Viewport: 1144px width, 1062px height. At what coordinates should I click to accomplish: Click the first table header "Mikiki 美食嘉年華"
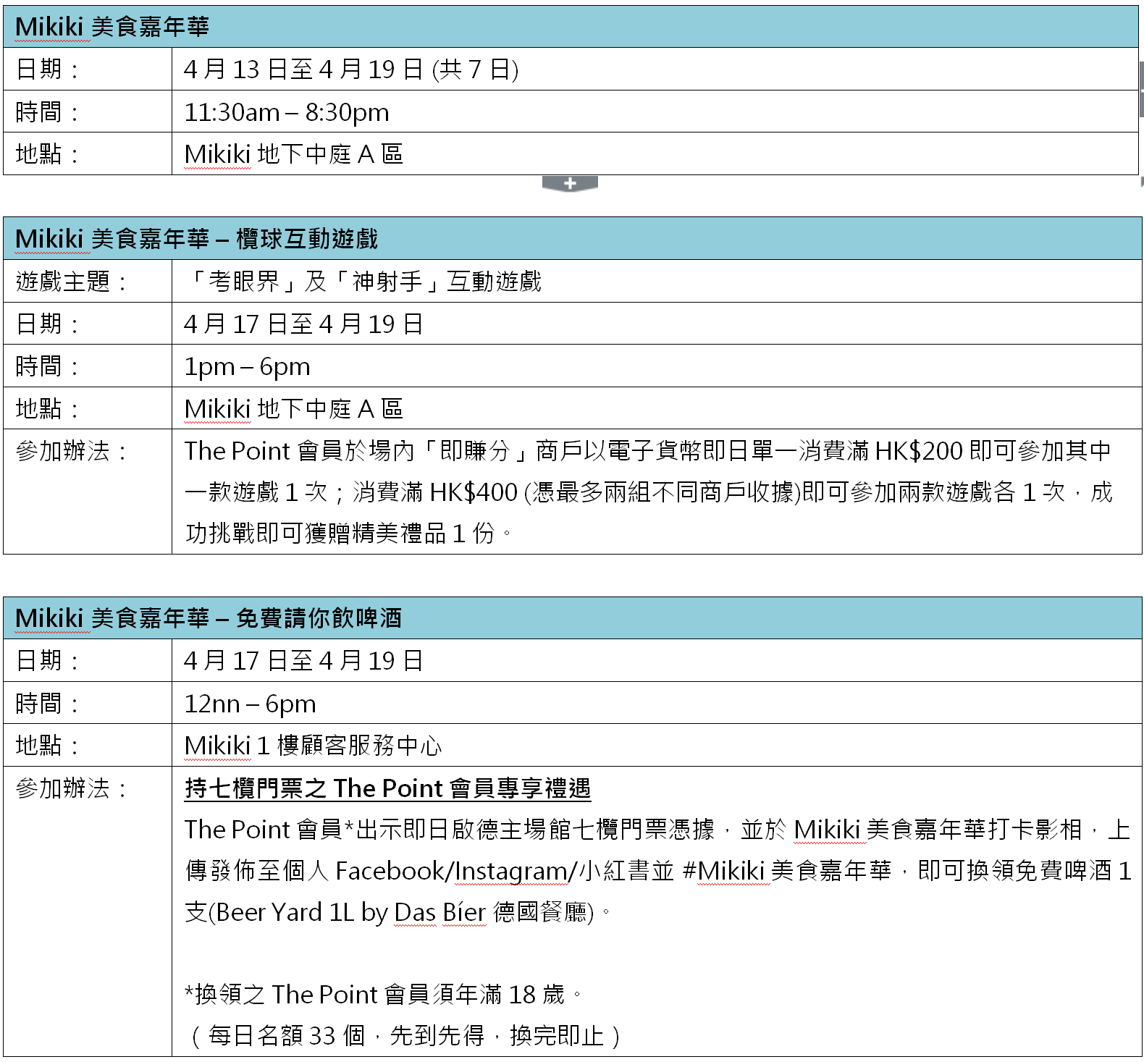(112, 27)
